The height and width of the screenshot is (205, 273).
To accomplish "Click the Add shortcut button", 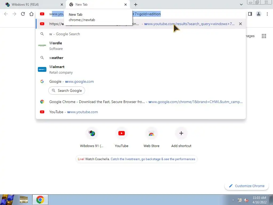I will coord(181,137).
